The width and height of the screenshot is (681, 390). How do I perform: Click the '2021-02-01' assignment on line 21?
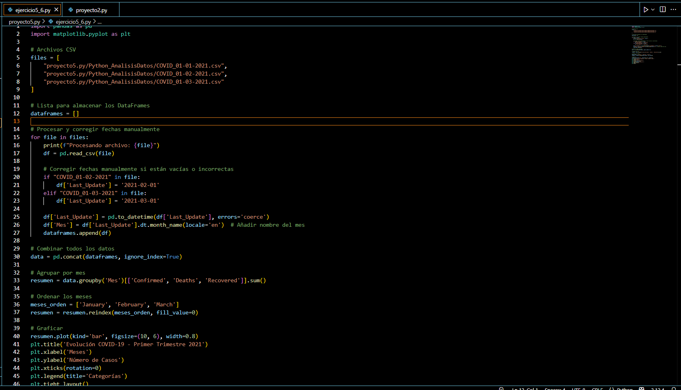[108, 185]
